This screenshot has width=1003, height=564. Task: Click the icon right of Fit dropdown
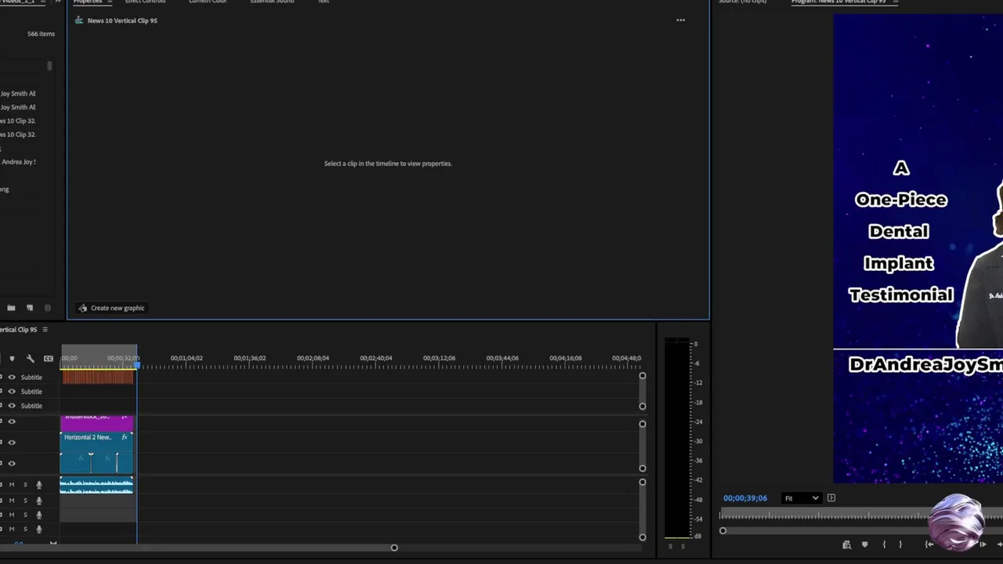(831, 498)
